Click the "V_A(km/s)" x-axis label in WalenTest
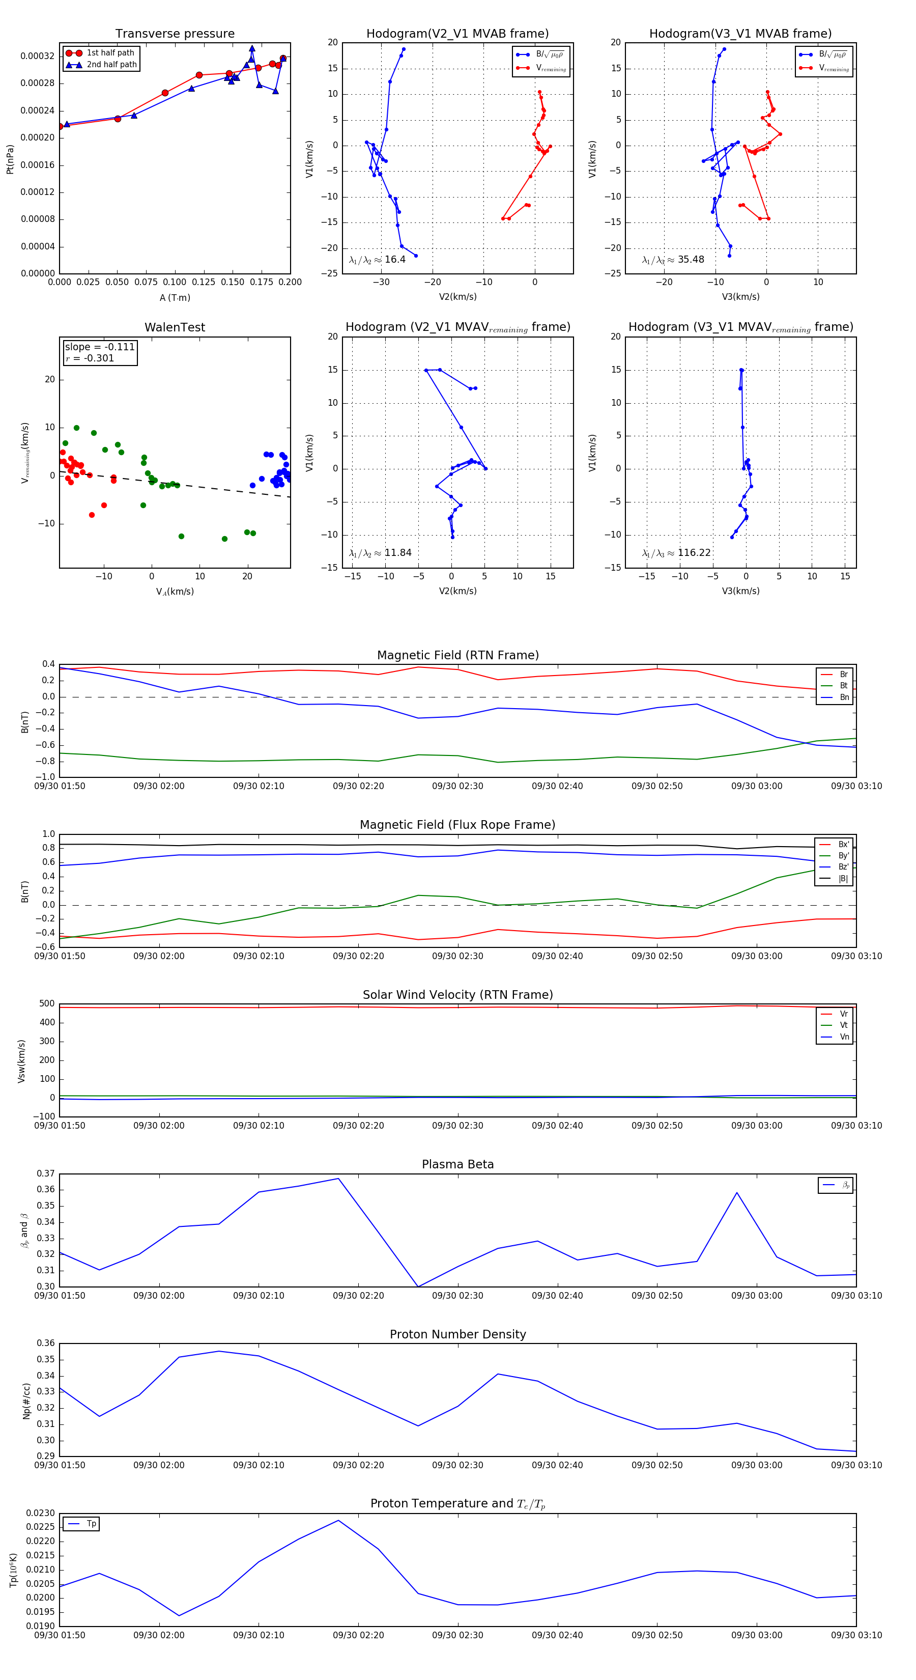This screenshot has width=916, height=1680. 175,592
